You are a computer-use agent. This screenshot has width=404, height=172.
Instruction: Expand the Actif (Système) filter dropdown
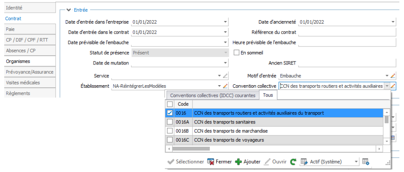coord(356,162)
